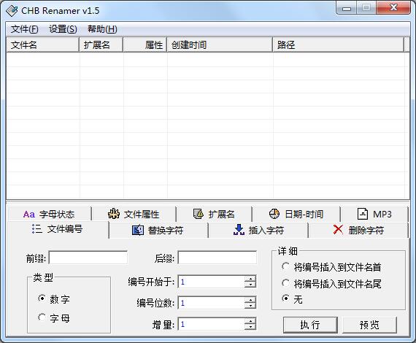Open the 扩展名 tab icon
Viewport: 416px width, 343px height.
[x=214, y=214]
